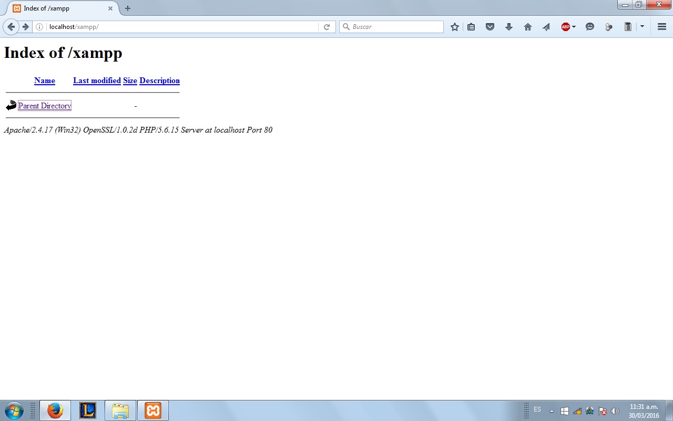Sort listing by Size column
Screen dimensions: 673x421
[130, 81]
